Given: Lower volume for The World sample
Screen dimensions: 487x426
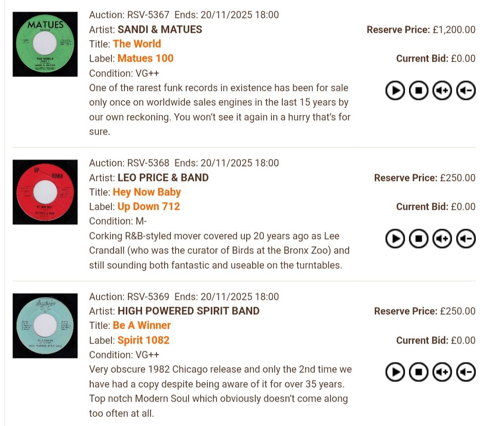Looking at the screenshot, I should click(466, 91).
